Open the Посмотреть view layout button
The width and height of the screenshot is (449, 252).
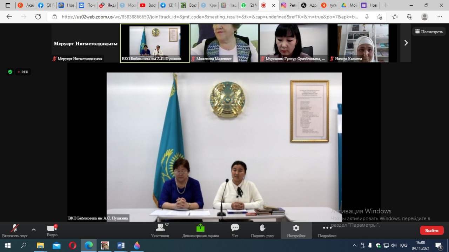[x=429, y=32]
